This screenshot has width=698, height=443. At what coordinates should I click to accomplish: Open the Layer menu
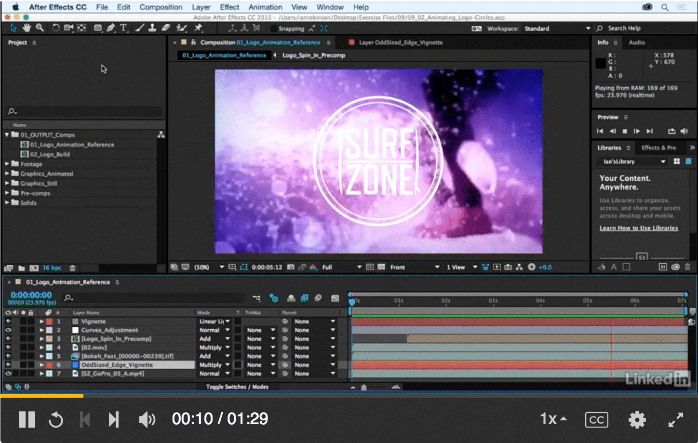pyautogui.click(x=201, y=7)
